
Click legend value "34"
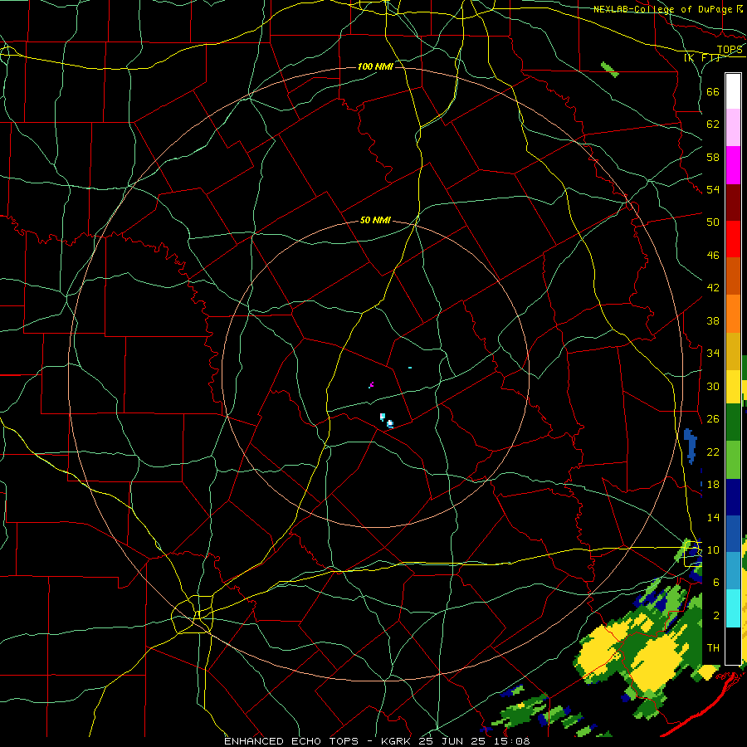[x=713, y=354]
